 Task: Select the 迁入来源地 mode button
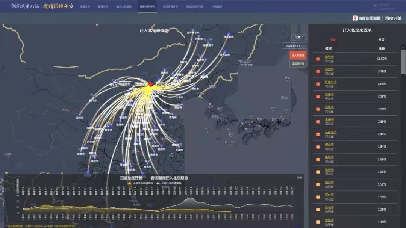pos(298,55)
